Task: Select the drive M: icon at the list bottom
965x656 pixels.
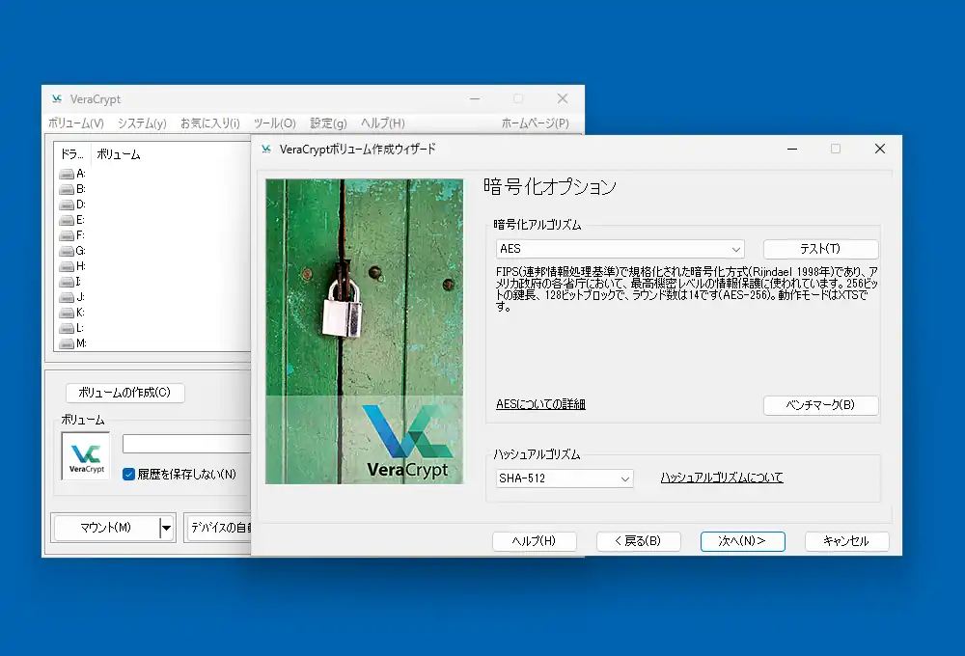Action: [65, 342]
